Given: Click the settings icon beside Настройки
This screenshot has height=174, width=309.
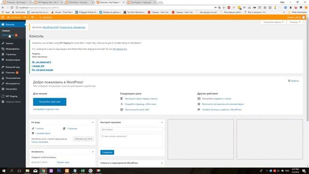Looking at the screenshot, I should (3, 89).
